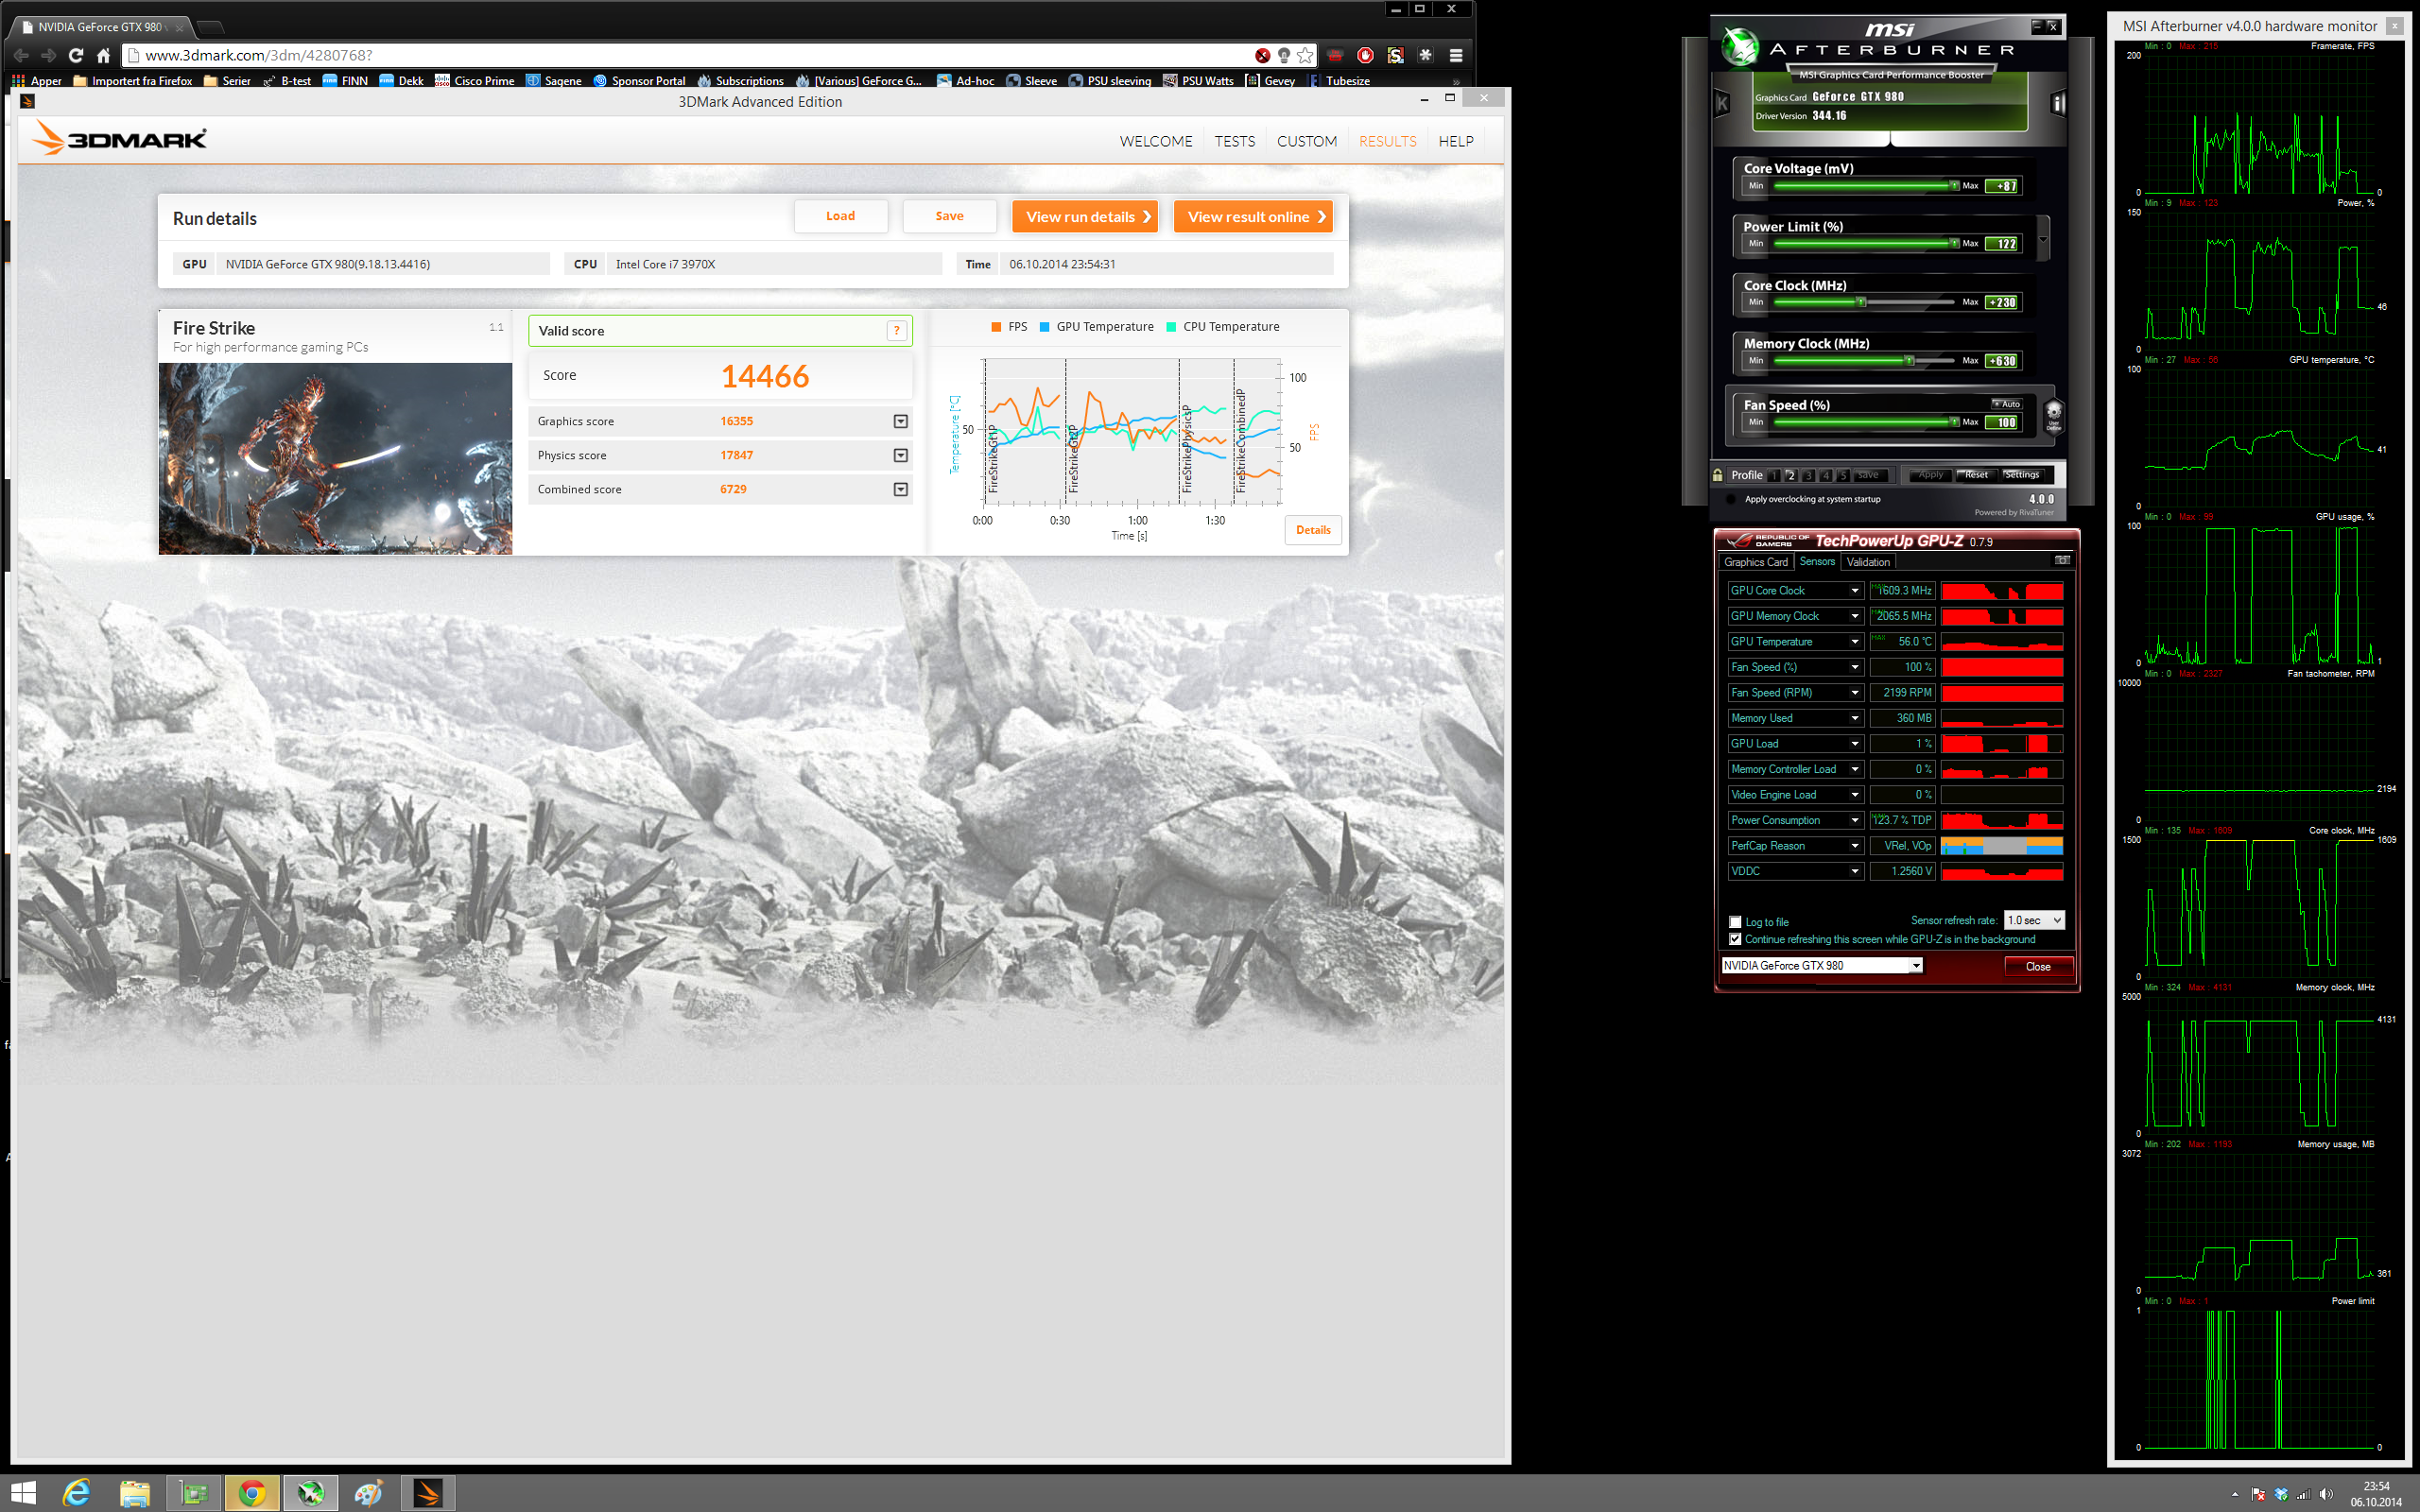The width and height of the screenshot is (2420, 1512).
Task: Switch to CUSTOM tab in 3DMark
Action: click(x=1307, y=141)
